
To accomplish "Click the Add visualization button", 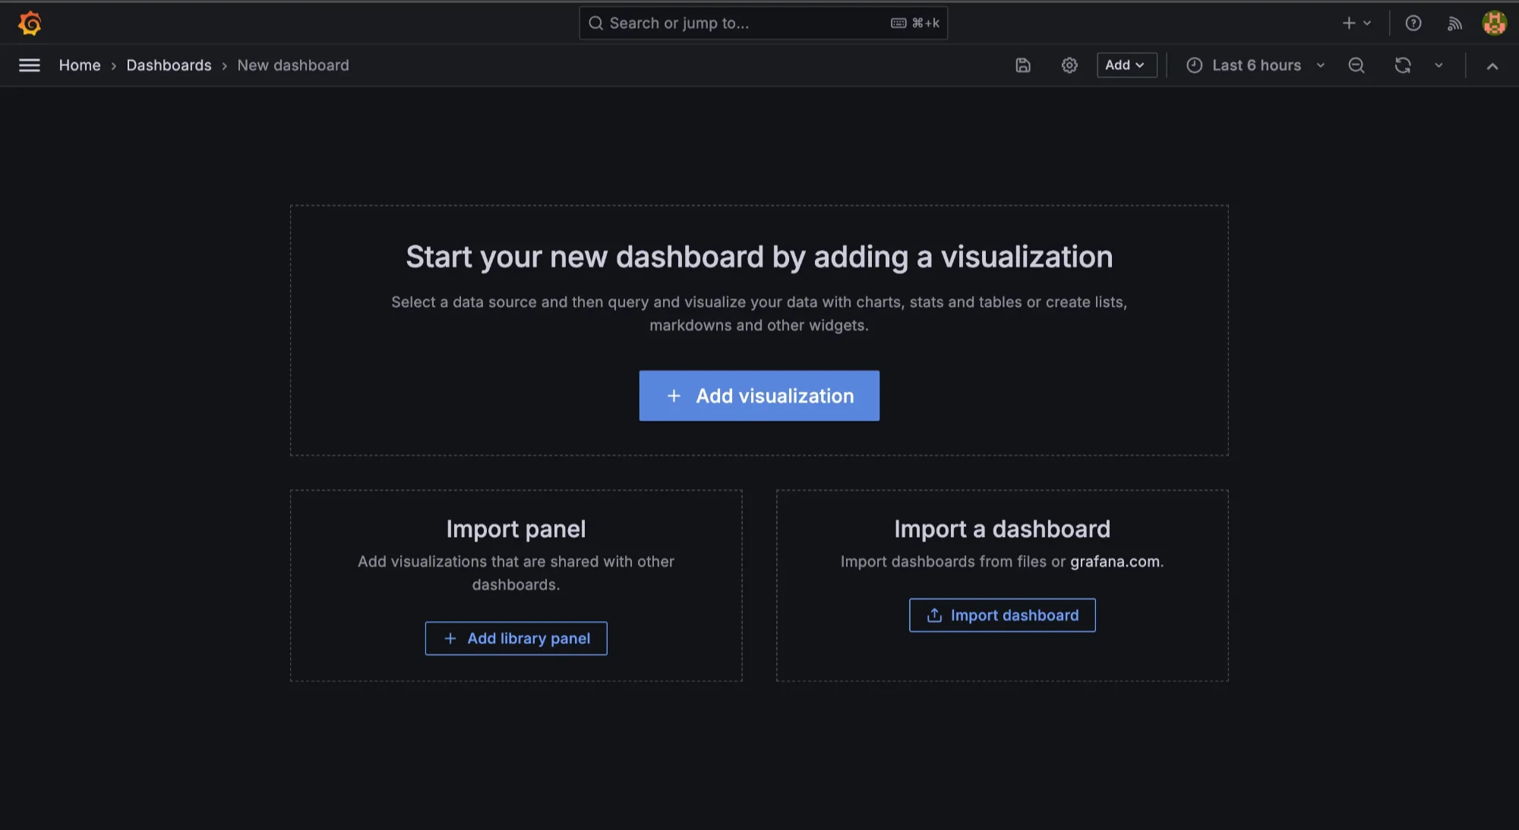I will click(759, 396).
